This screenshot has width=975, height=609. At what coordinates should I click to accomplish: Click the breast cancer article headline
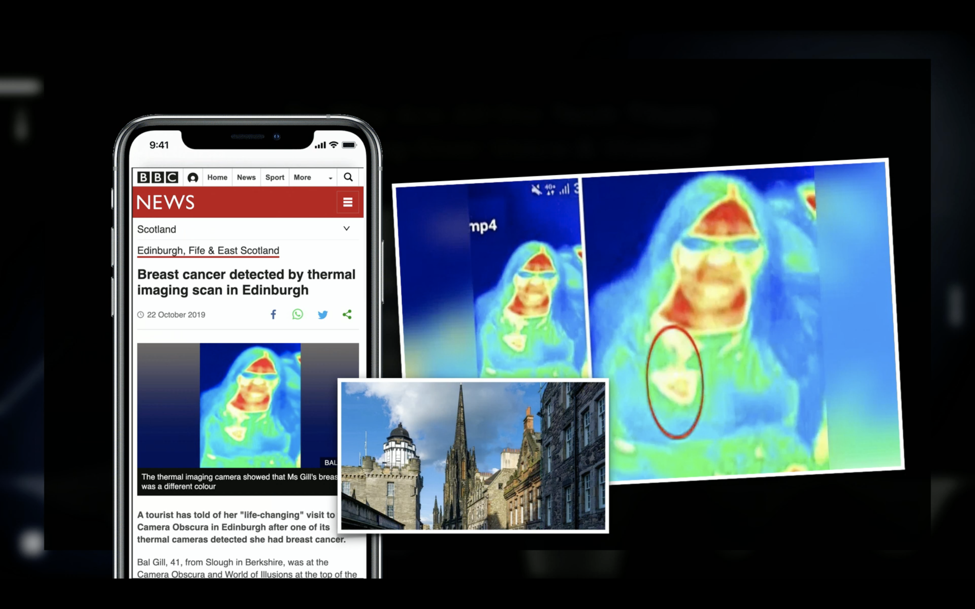(x=246, y=282)
